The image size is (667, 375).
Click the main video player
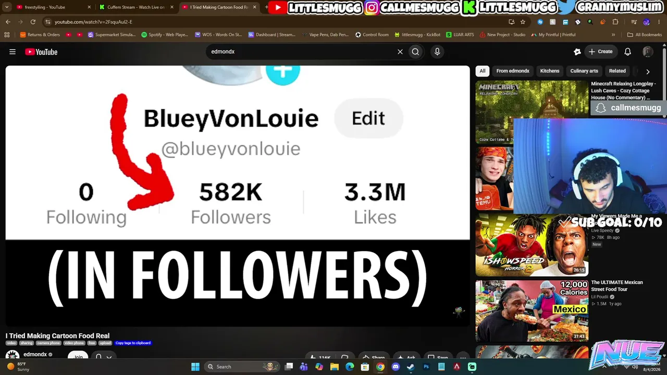pyautogui.click(x=238, y=196)
